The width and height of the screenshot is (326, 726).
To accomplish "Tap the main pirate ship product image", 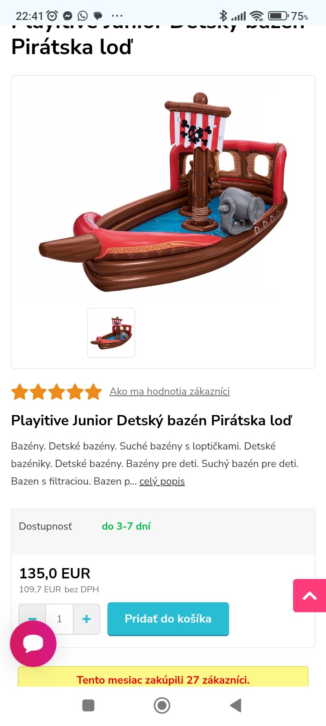I will point(163,192).
